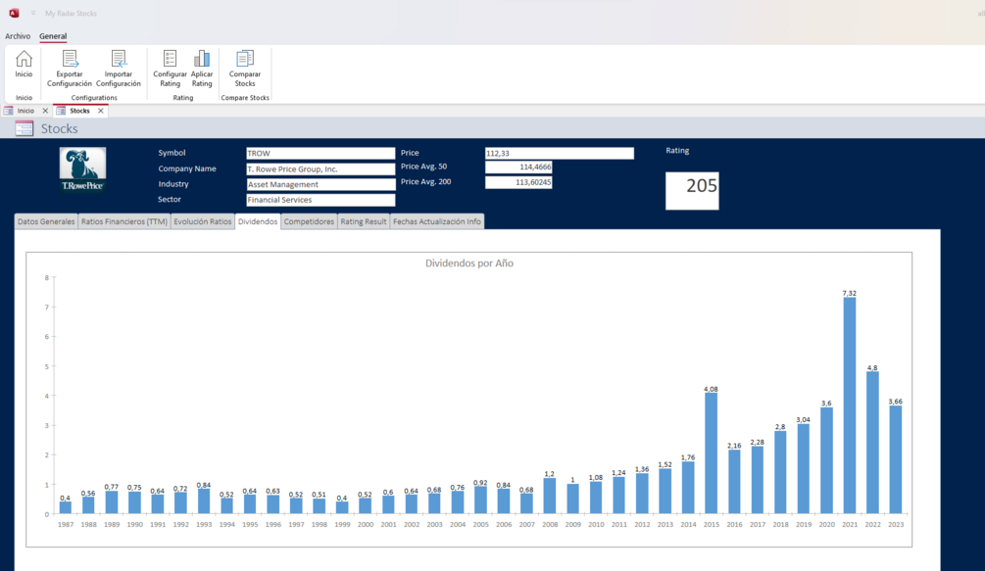Click the My Radar Stocks window title

click(x=71, y=13)
